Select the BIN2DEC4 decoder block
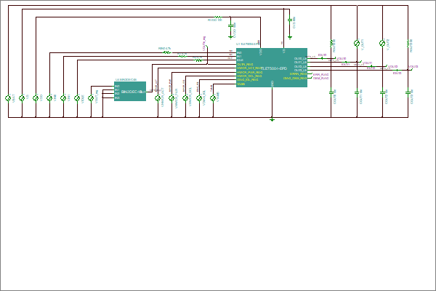The width and height of the screenshot is (436, 291). [130, 92]
